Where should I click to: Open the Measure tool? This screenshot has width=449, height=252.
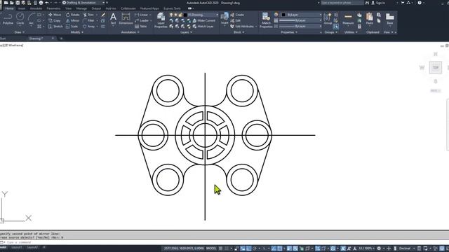pyautogui.click(x=348, y=19)
